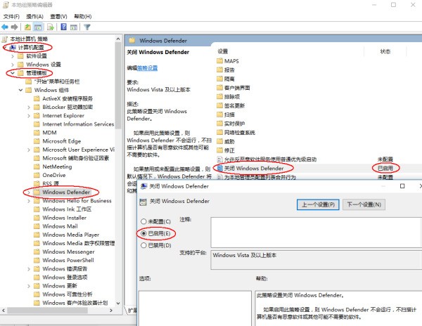Viewport: 422px width, 326px height.
Task: Expand the 软件设置 tree node
Action: click(x=13, y=56)
